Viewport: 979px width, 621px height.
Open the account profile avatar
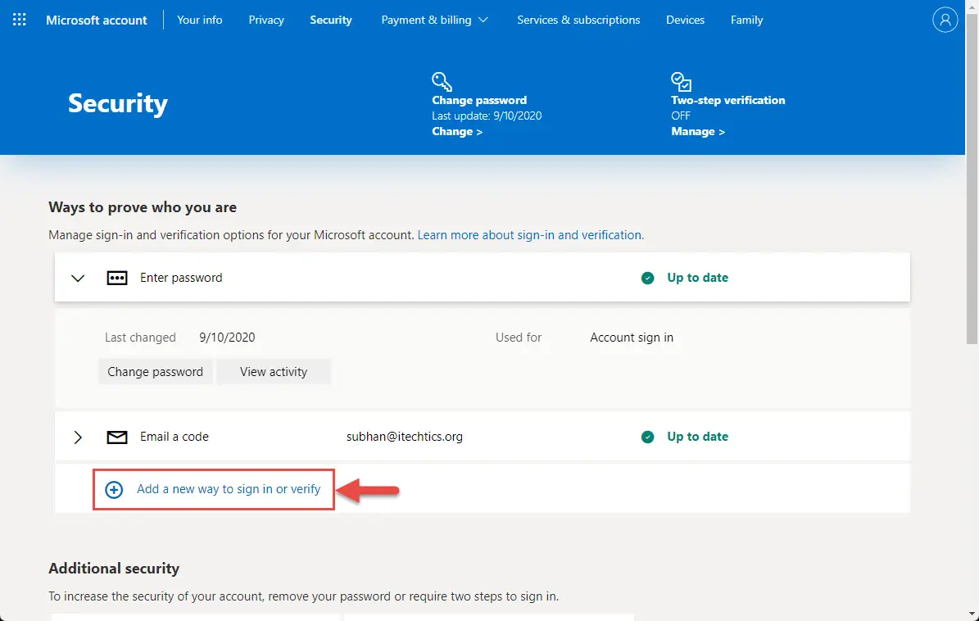click(945, 20)
